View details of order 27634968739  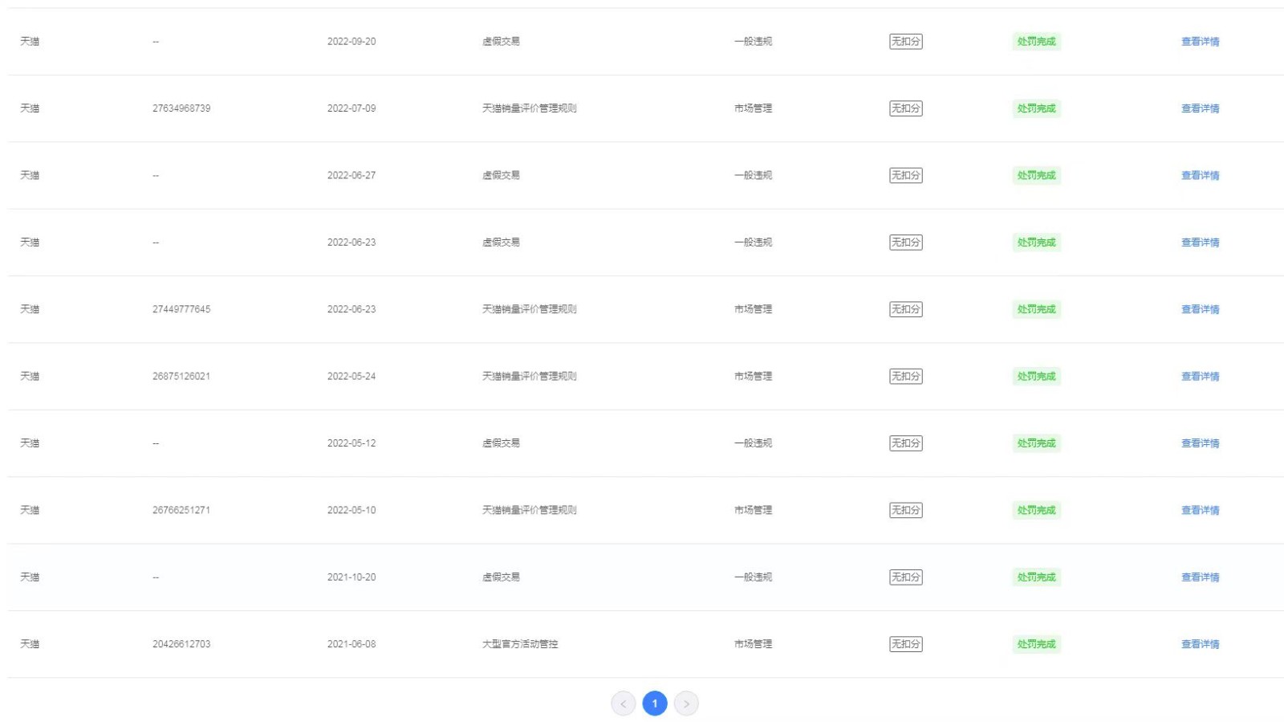pyautogui.click(x=1200, y=108)
